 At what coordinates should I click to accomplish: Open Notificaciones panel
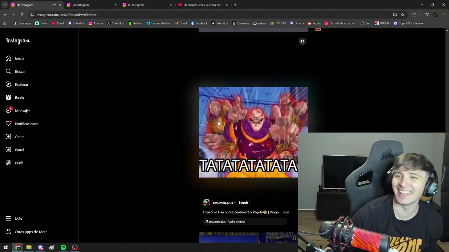[22, 124]
